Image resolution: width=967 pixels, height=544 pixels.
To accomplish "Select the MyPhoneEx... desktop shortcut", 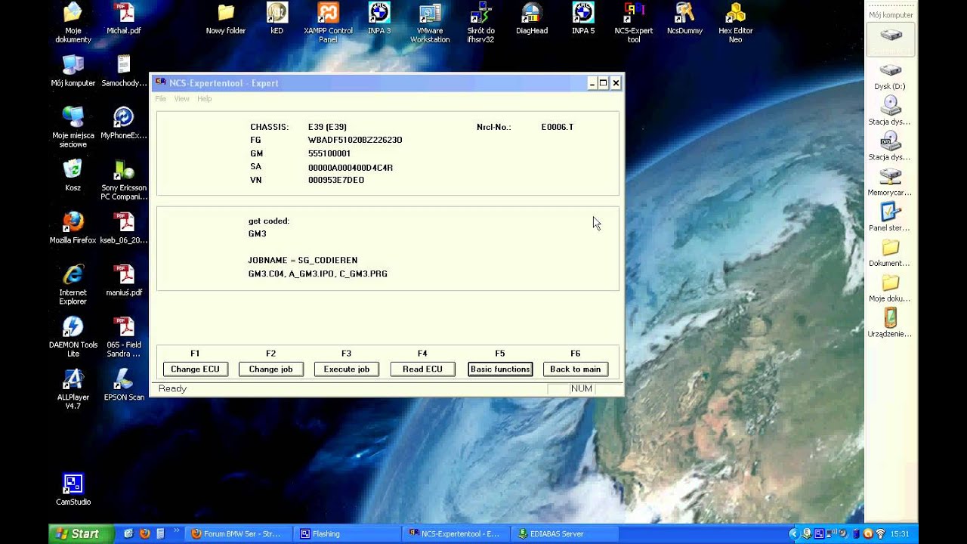I will pyautogui.click(x=123, y=123).
